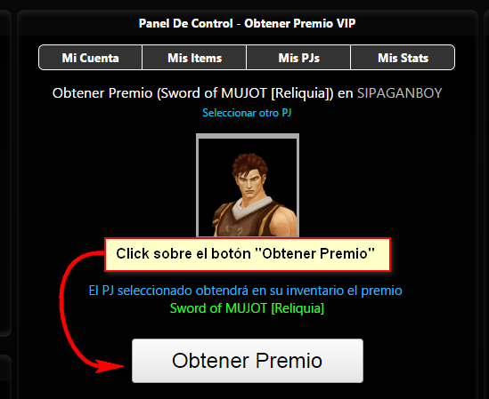Click the blue El PJ seleccionado message
The width and height of the screenshot is (489, 399).
pos(245,291)
